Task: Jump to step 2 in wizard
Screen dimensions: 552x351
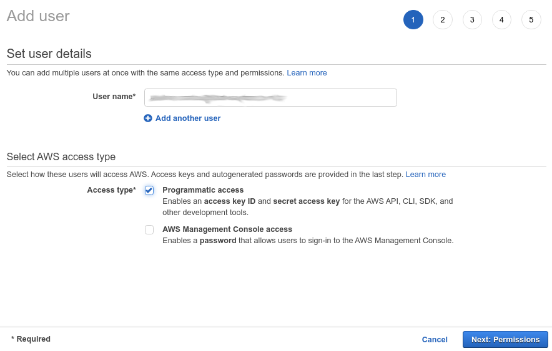Action: (x=442, y=20)
